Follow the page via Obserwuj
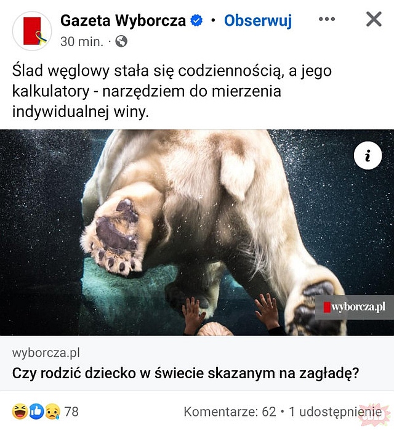Screen dimensions: 394x430 tap(258, 20)
